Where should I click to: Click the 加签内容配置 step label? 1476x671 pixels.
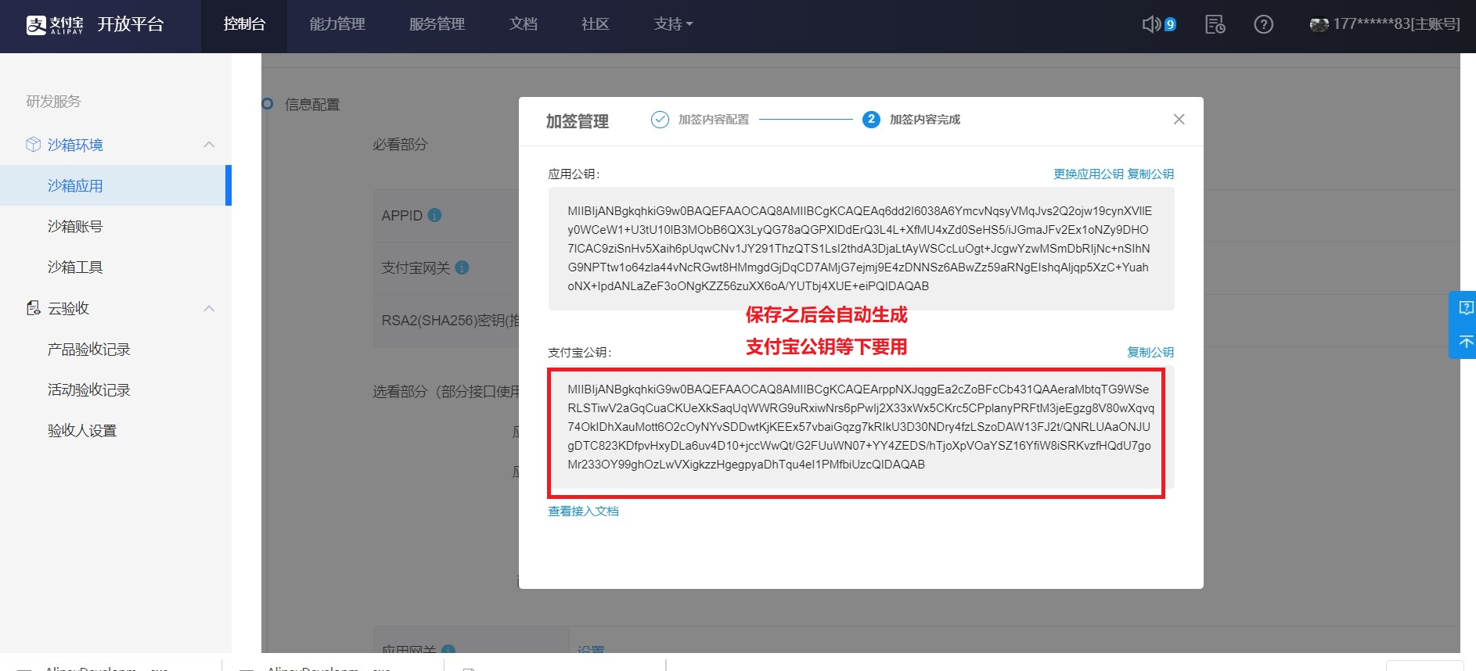point(713,120)
